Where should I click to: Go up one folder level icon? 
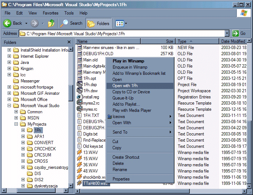51,24
